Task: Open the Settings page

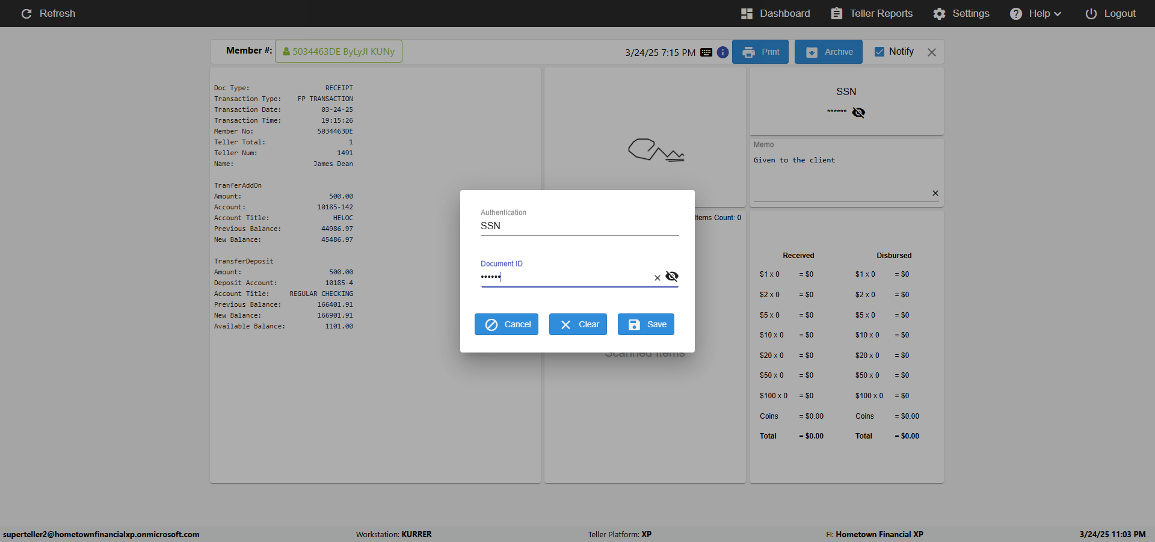Action: (961, 13)
